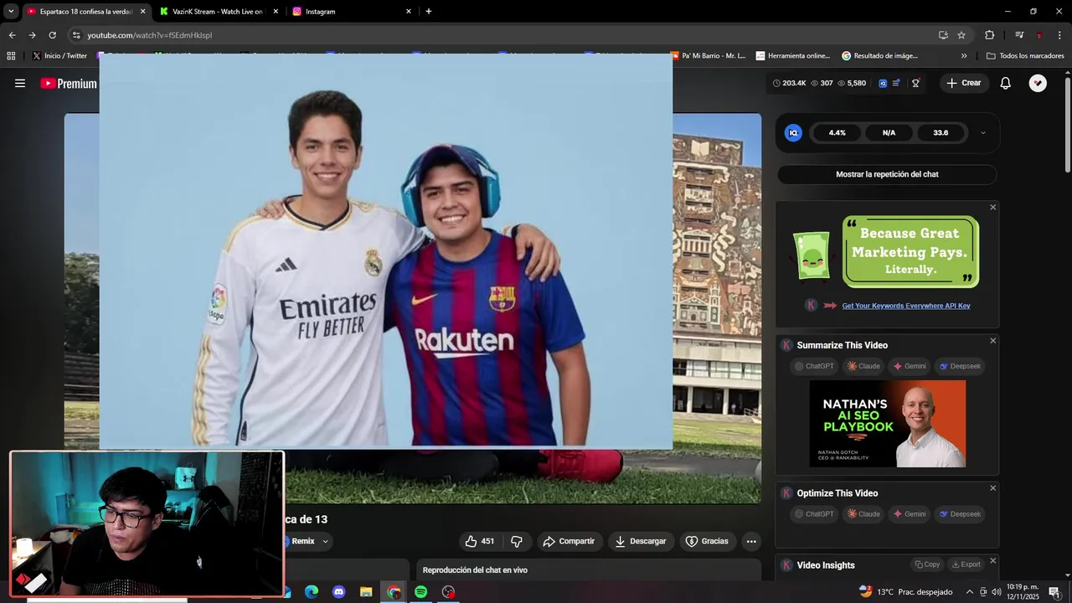Summarize video with Deepseek
1072x603 pixels.
960,366
